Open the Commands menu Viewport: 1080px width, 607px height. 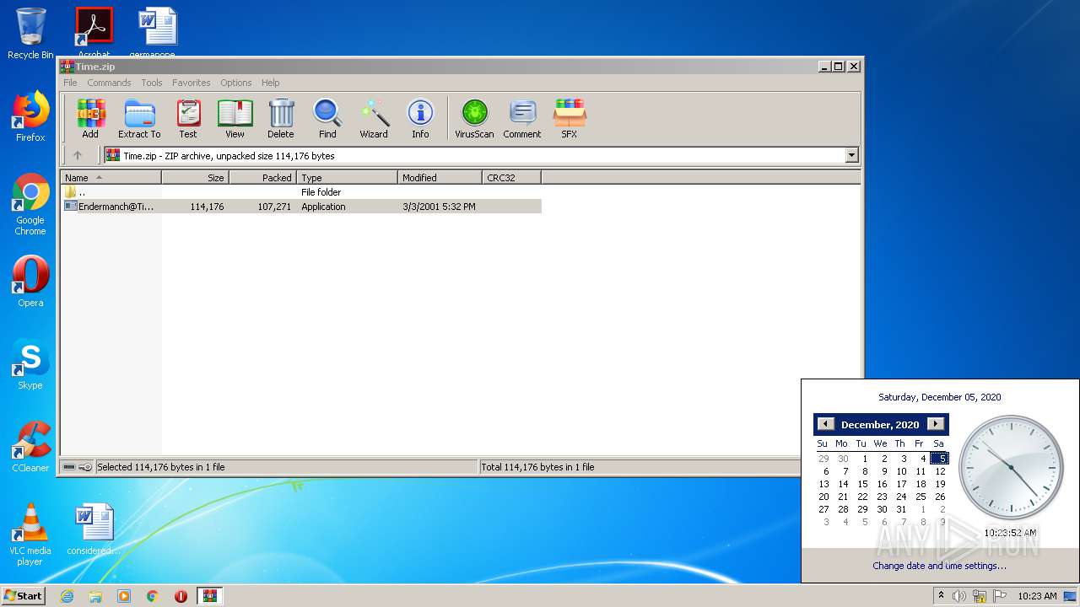tap(109, 83)
